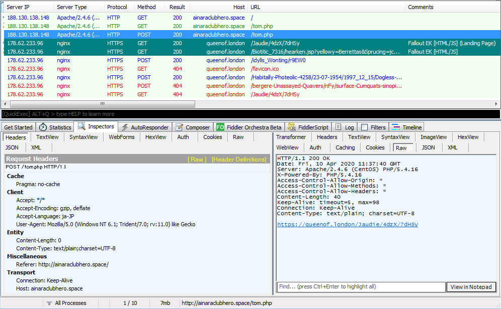
Task: Open the request Auth tab
Action: coord(183,137)
